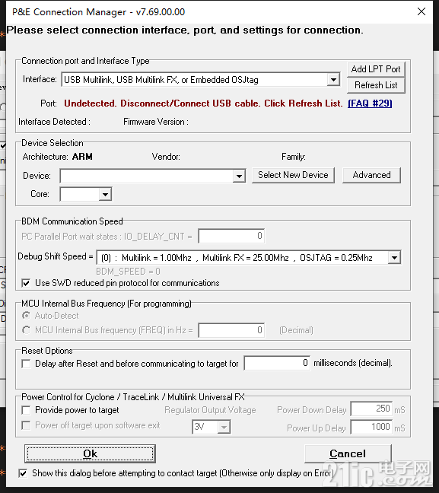The image size is (439, 493).
Task: Click the Power Down Delay field
Action: tap(371, 409)
